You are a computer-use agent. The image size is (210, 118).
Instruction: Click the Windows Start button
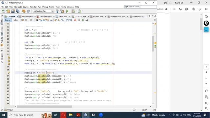click(x=4, y=115)
